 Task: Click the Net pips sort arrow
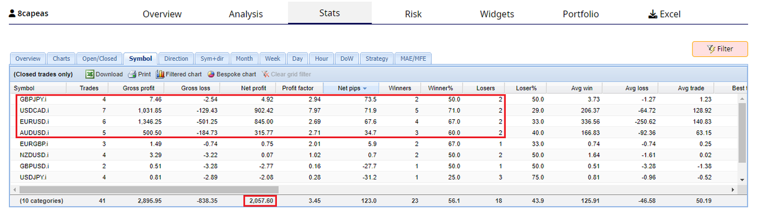[x=365, y=89]
